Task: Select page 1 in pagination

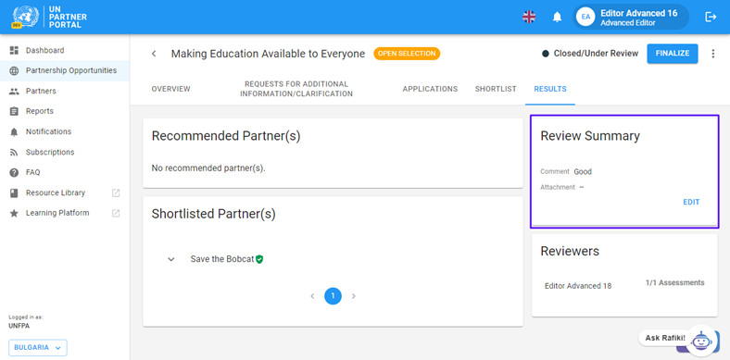Action: coord(333,296)
